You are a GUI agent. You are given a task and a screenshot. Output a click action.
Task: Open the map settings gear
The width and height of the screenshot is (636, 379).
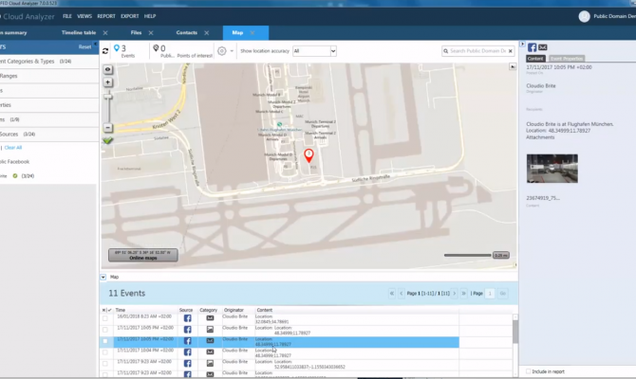[222, 51]
